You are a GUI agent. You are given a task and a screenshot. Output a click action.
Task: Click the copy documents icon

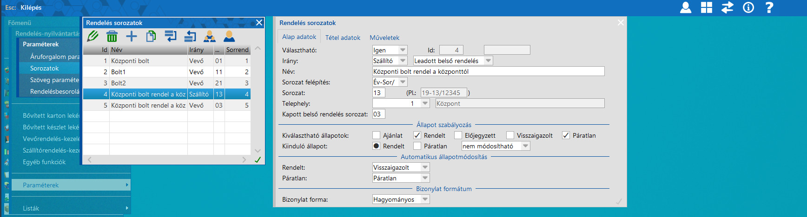click(x=151, y=36)
